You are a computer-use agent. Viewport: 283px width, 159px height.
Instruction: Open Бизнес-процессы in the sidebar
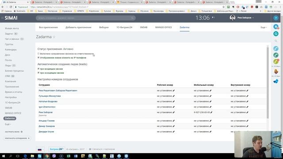(14, 71)
